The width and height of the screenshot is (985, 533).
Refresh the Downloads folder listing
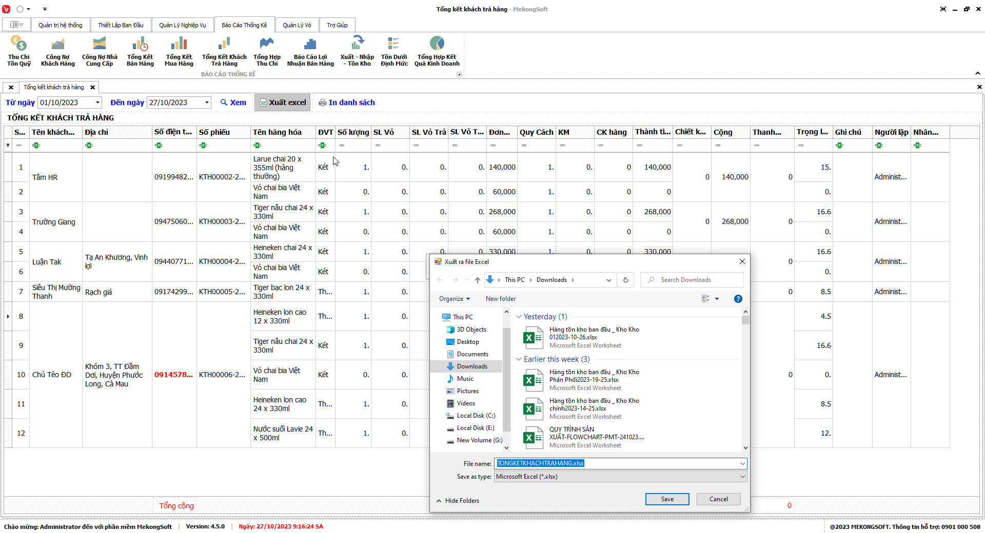tap(625, 280)
